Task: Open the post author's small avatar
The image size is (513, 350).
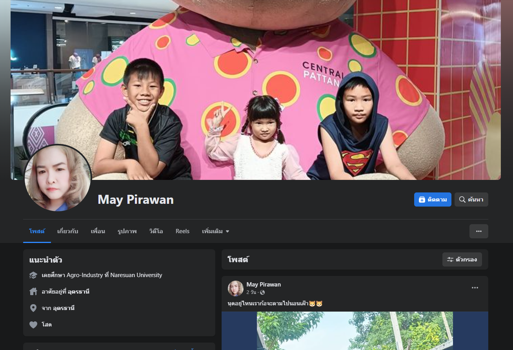Action: 236,288
